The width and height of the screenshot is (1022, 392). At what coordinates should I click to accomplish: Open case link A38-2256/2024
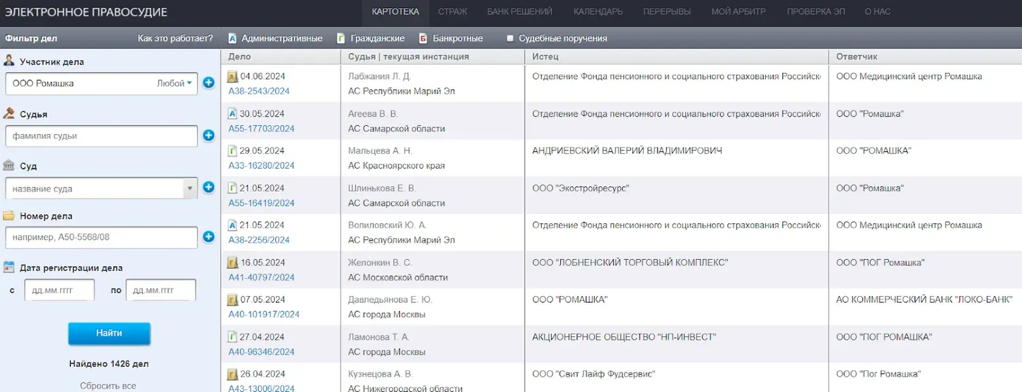(259, 240)
